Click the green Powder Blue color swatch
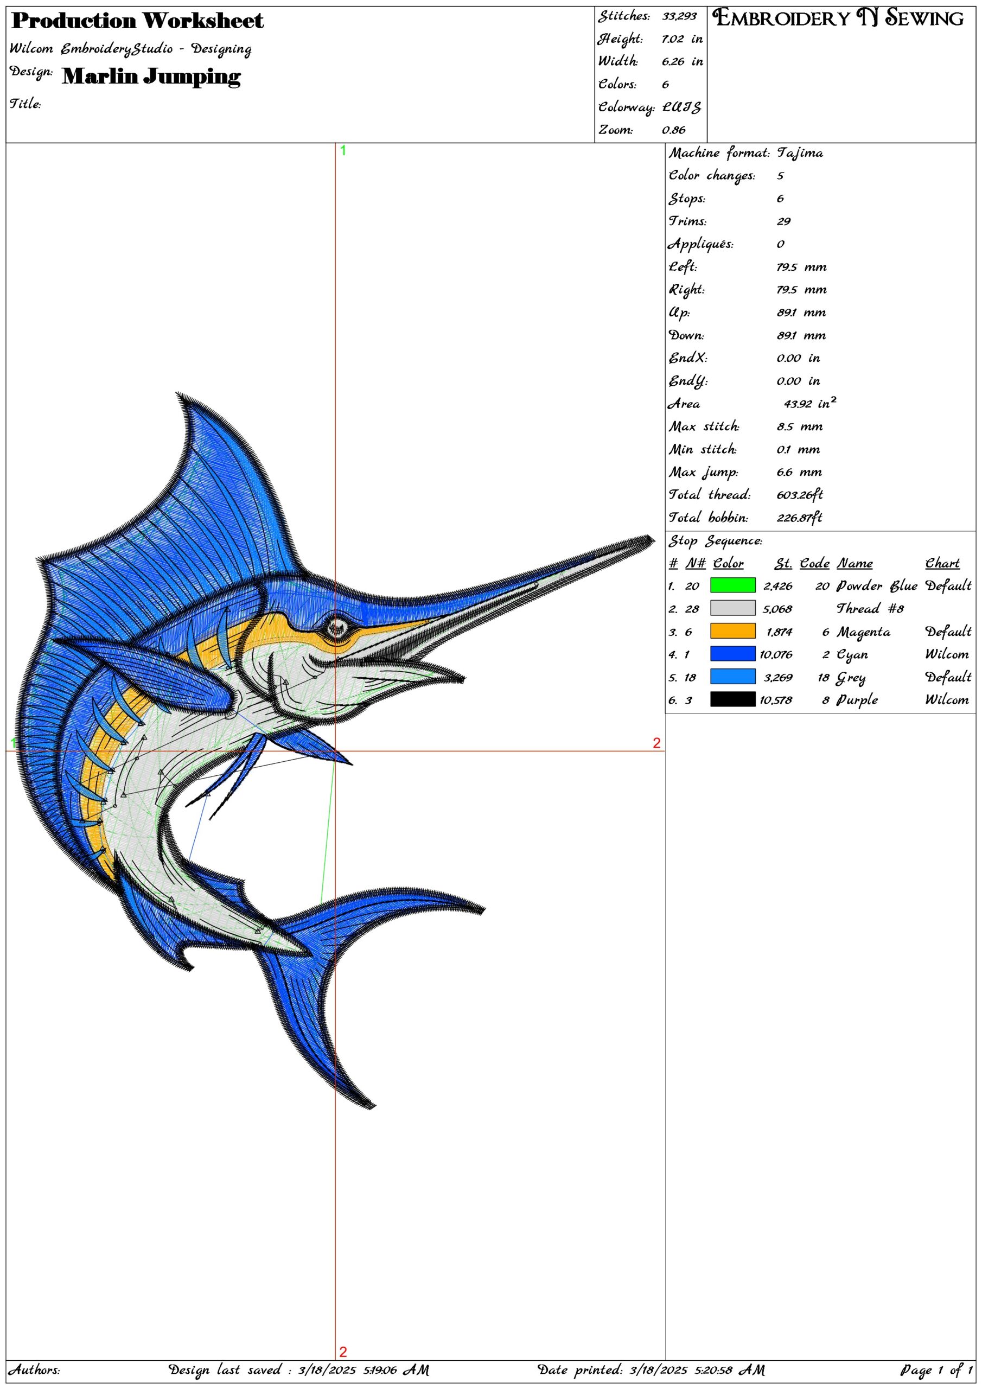This screenshot has width=982, height=1389. tap(732, 585)
